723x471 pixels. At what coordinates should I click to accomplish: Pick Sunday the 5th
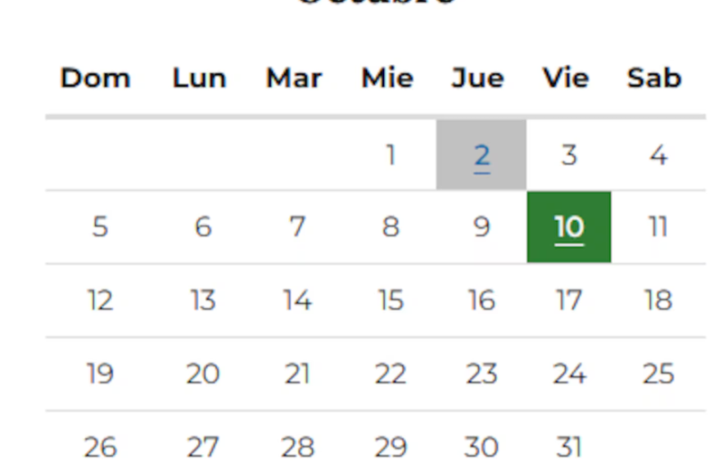(x=99, y=227)
